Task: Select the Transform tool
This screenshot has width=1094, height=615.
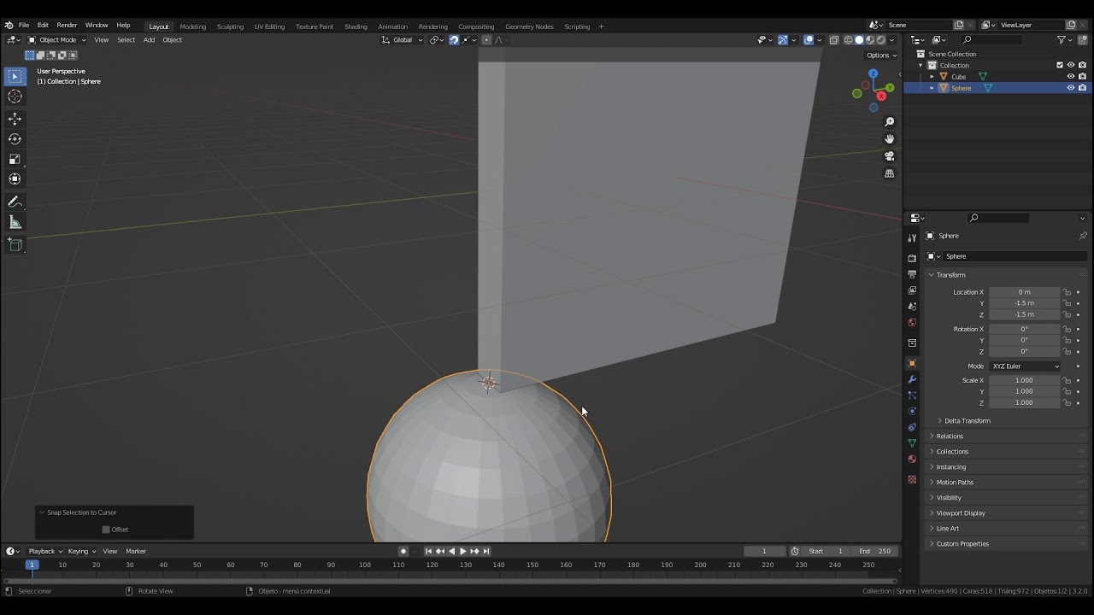Action: coord(15,179)
